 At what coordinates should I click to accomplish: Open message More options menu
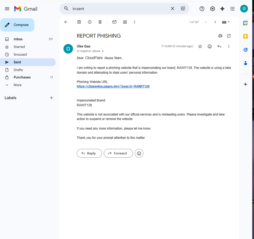coord(229,46)
